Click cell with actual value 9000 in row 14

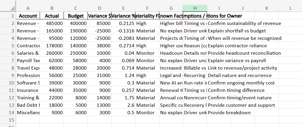[52, 113]
